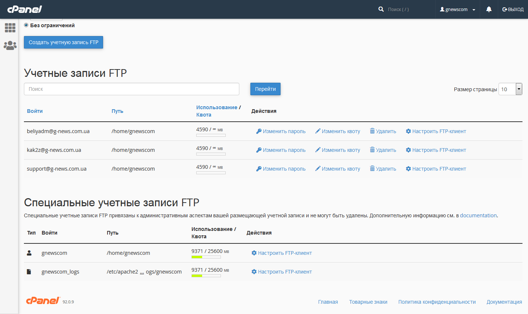Sort by 'Войти' column header
This screenshot has width=528, height=314.
(35, 111)
